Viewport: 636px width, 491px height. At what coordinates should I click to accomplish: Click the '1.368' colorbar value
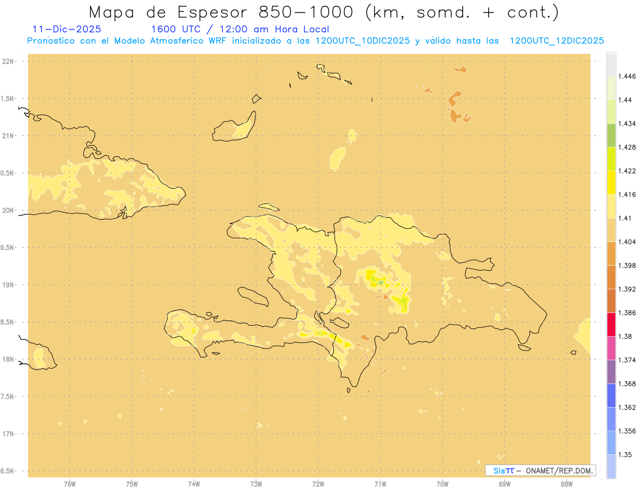coord(626,383)
